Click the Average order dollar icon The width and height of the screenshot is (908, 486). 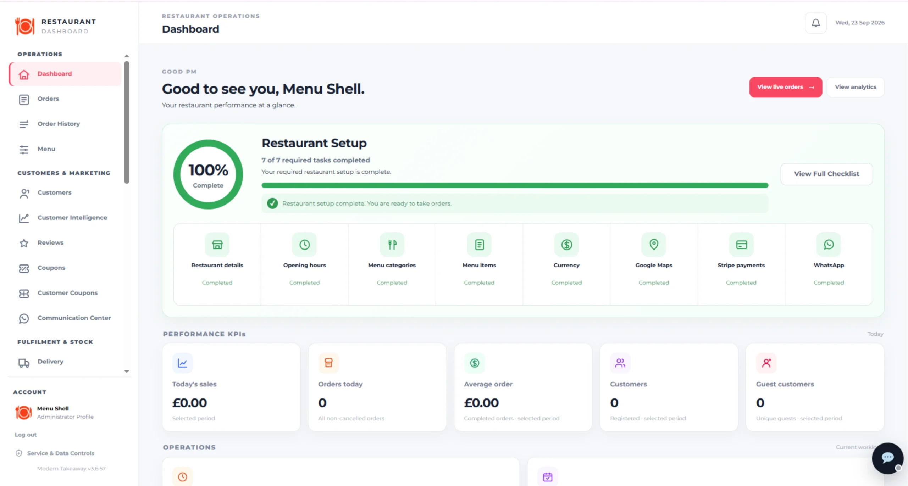click(475, 363)
